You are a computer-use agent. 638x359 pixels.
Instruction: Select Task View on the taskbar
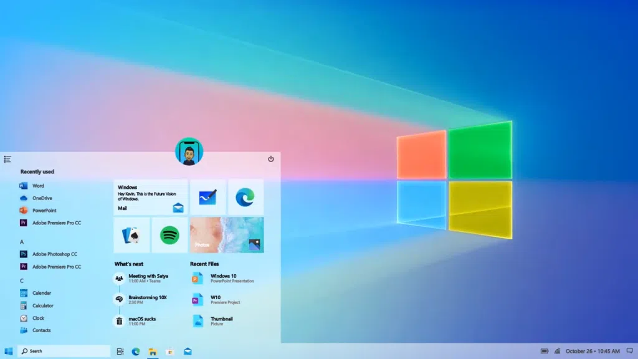click(120, 351)
